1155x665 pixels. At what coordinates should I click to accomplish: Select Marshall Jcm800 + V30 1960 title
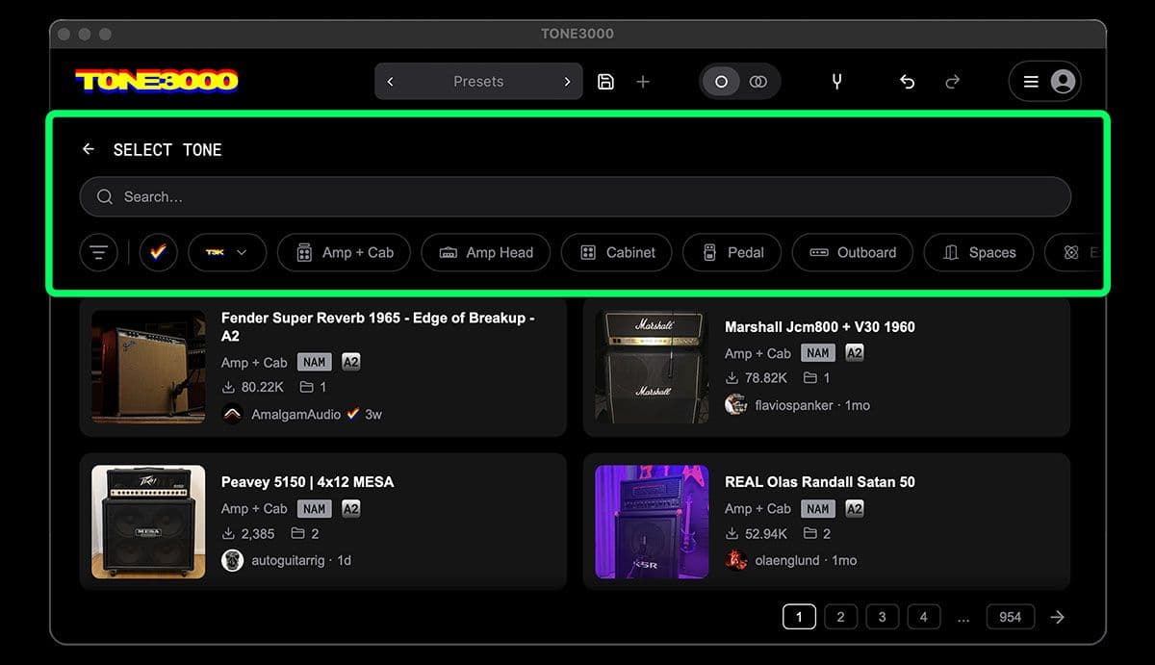(820, 327)
